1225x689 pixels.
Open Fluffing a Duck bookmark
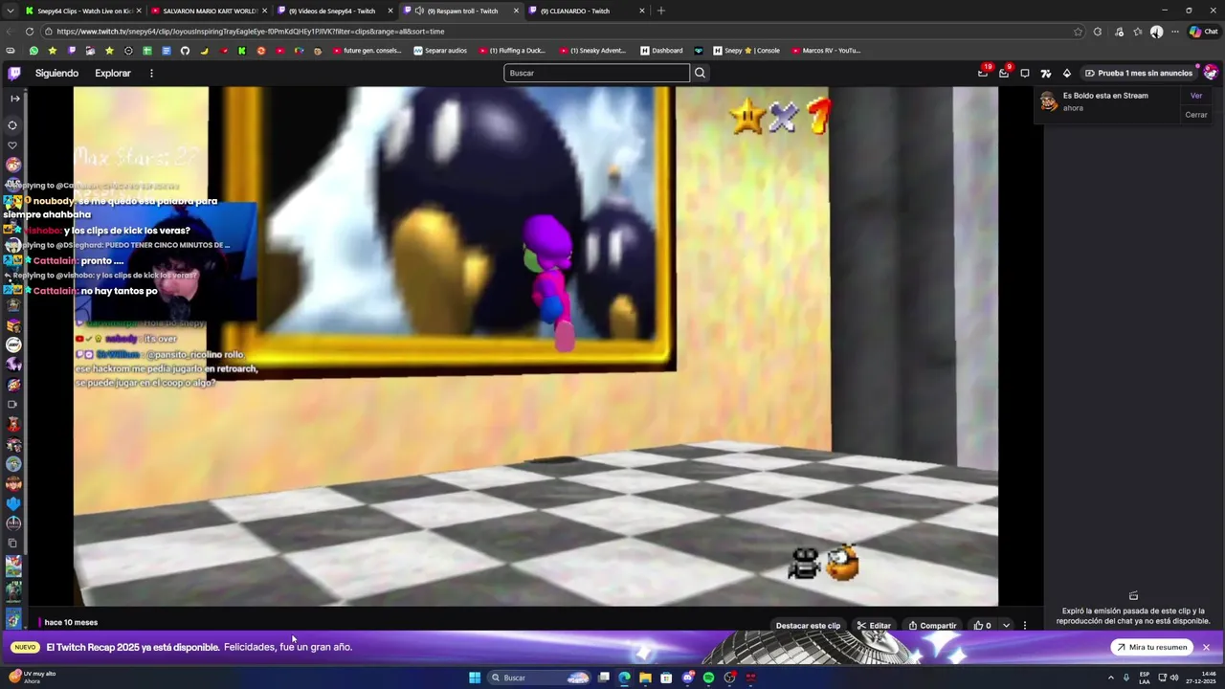pos(512,51)
